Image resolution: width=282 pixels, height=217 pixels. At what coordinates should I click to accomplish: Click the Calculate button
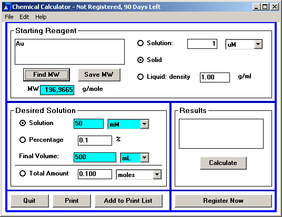tap(223, 163)
